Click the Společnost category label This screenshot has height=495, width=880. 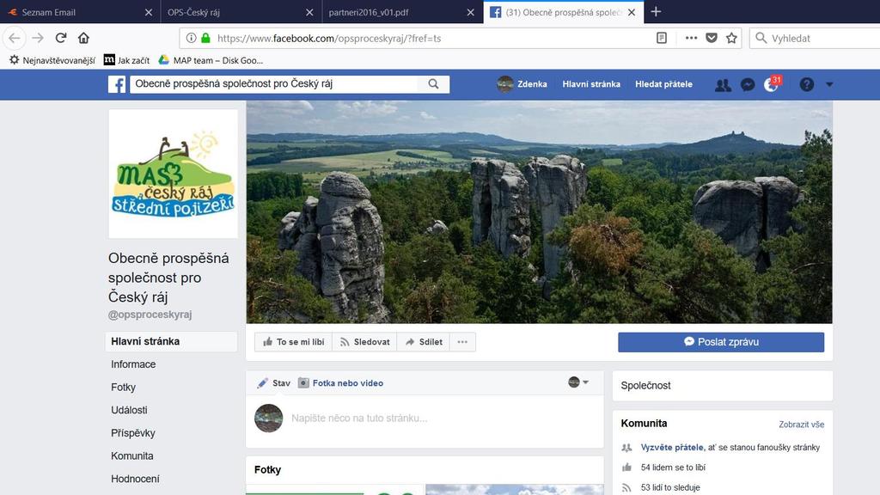point(645,386)
